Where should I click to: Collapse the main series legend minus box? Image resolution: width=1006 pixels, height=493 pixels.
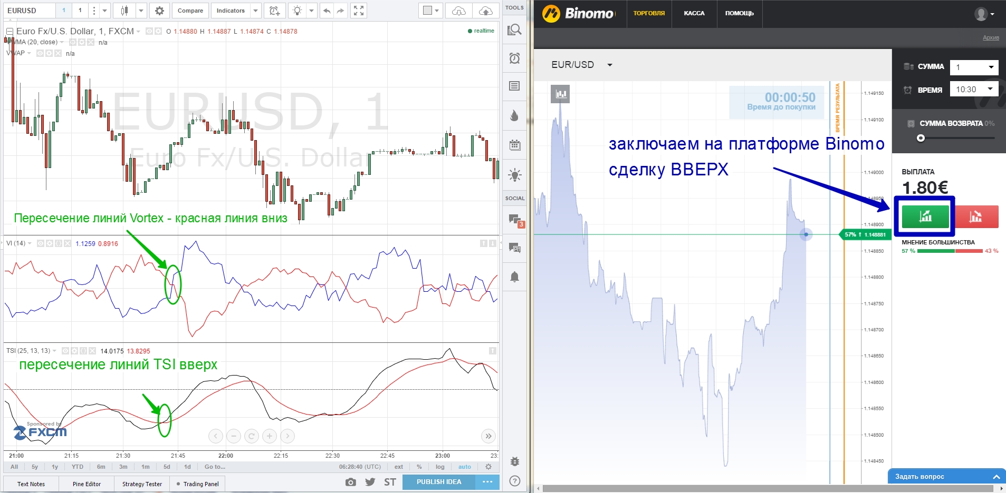tap(9, 32)
